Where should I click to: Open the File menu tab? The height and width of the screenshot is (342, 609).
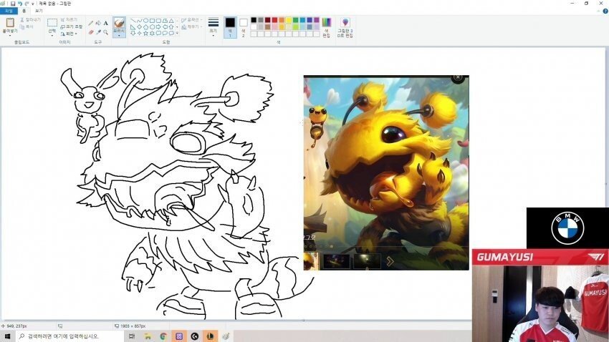(9, 11)
